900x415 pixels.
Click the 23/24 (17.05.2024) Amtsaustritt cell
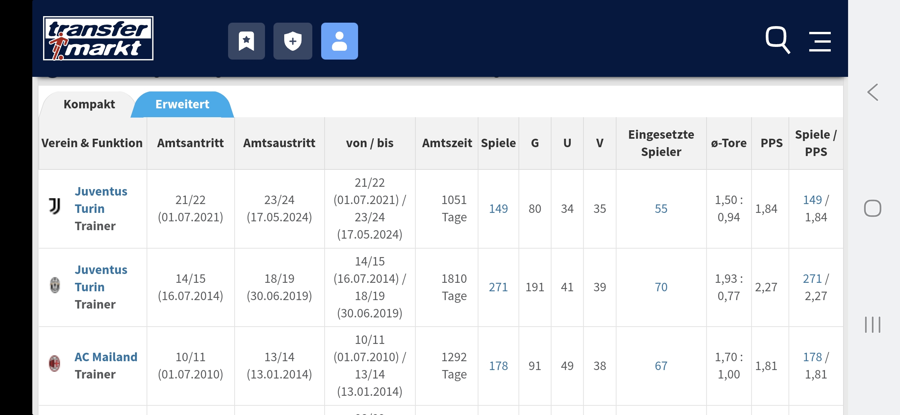point(279,209)
